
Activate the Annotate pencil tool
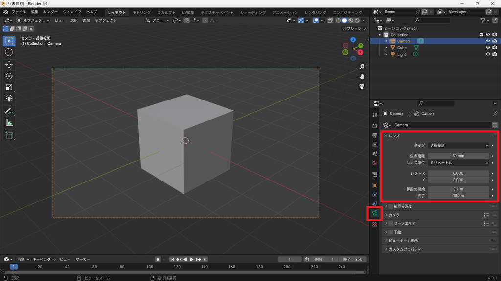pyautogui.click(x=9, y=112)
